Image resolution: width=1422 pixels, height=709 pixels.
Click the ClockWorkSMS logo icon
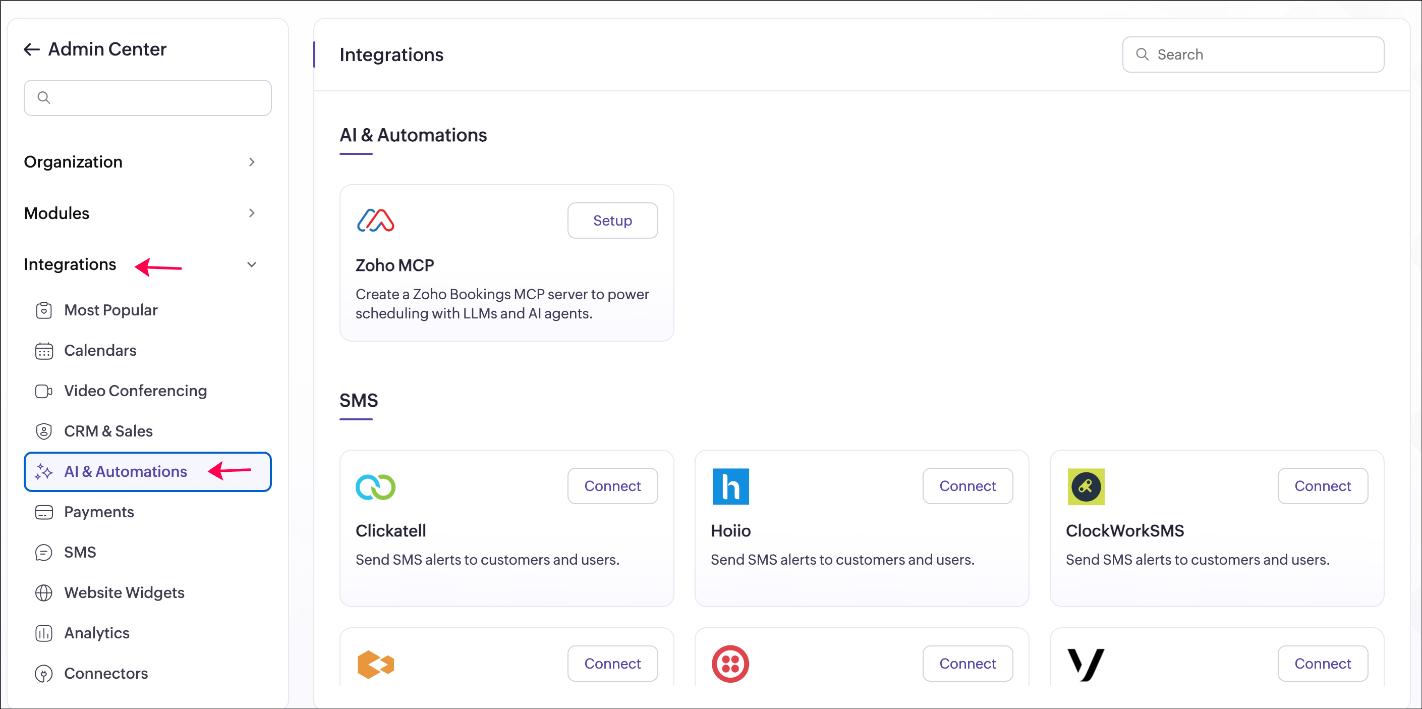(x=1085, y=486)
